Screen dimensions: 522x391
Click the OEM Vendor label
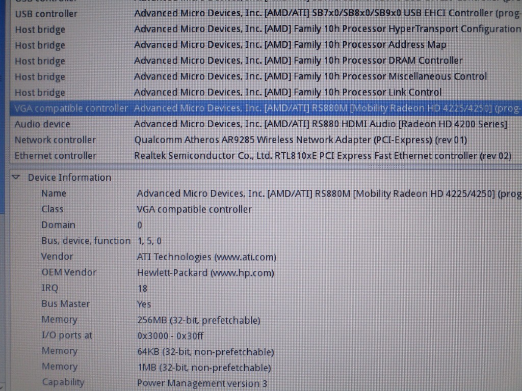click(69, 272)
